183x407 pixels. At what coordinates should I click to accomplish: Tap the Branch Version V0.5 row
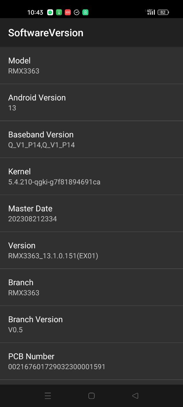91,324
